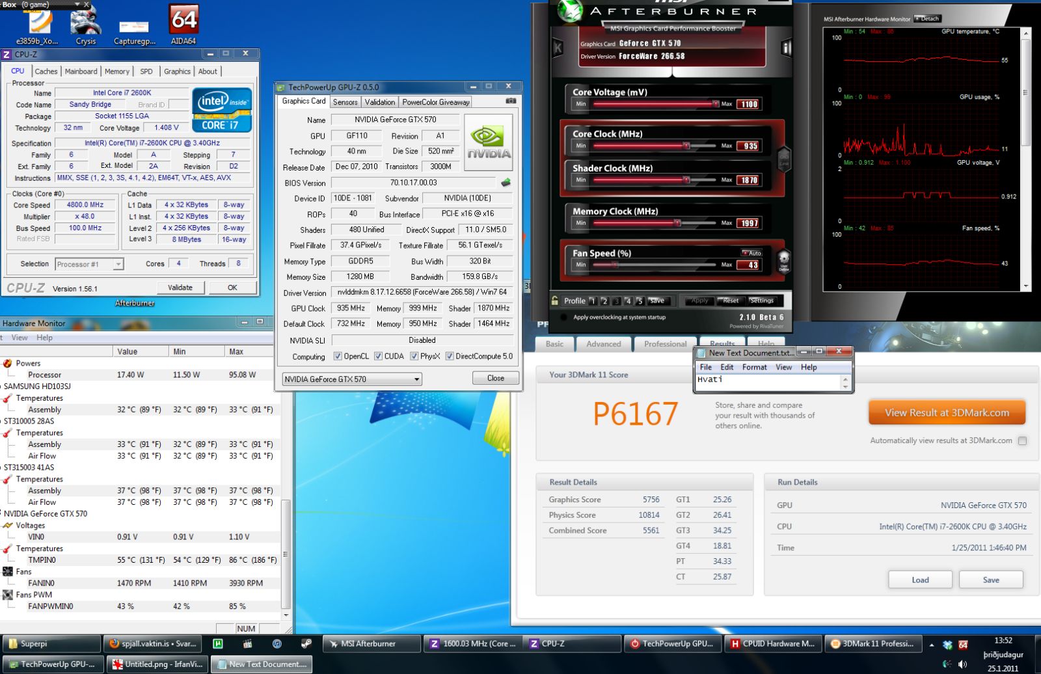1041x674 pixels.
Task: Click the GPU-Z screenshot camera icon
Action: pyautogui.click(x=511, y=101)
